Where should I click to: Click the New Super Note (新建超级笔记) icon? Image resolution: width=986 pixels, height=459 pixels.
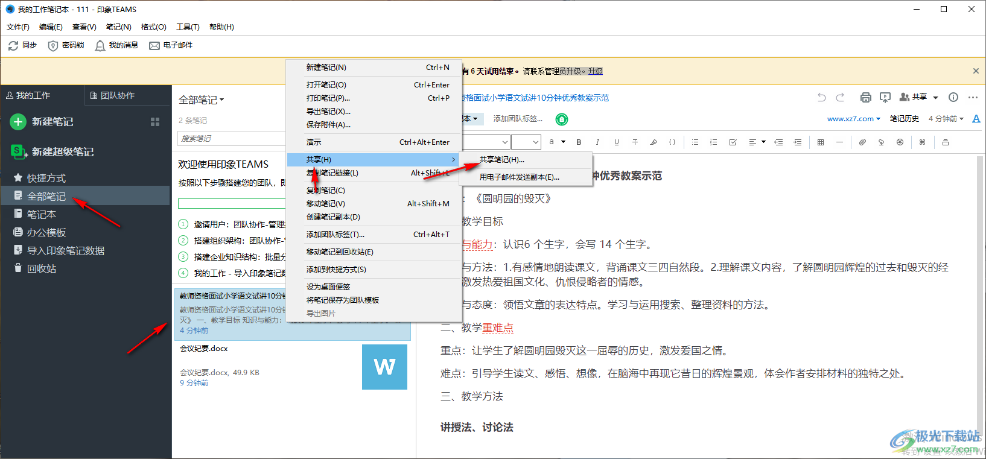click(x=19, y=151)
